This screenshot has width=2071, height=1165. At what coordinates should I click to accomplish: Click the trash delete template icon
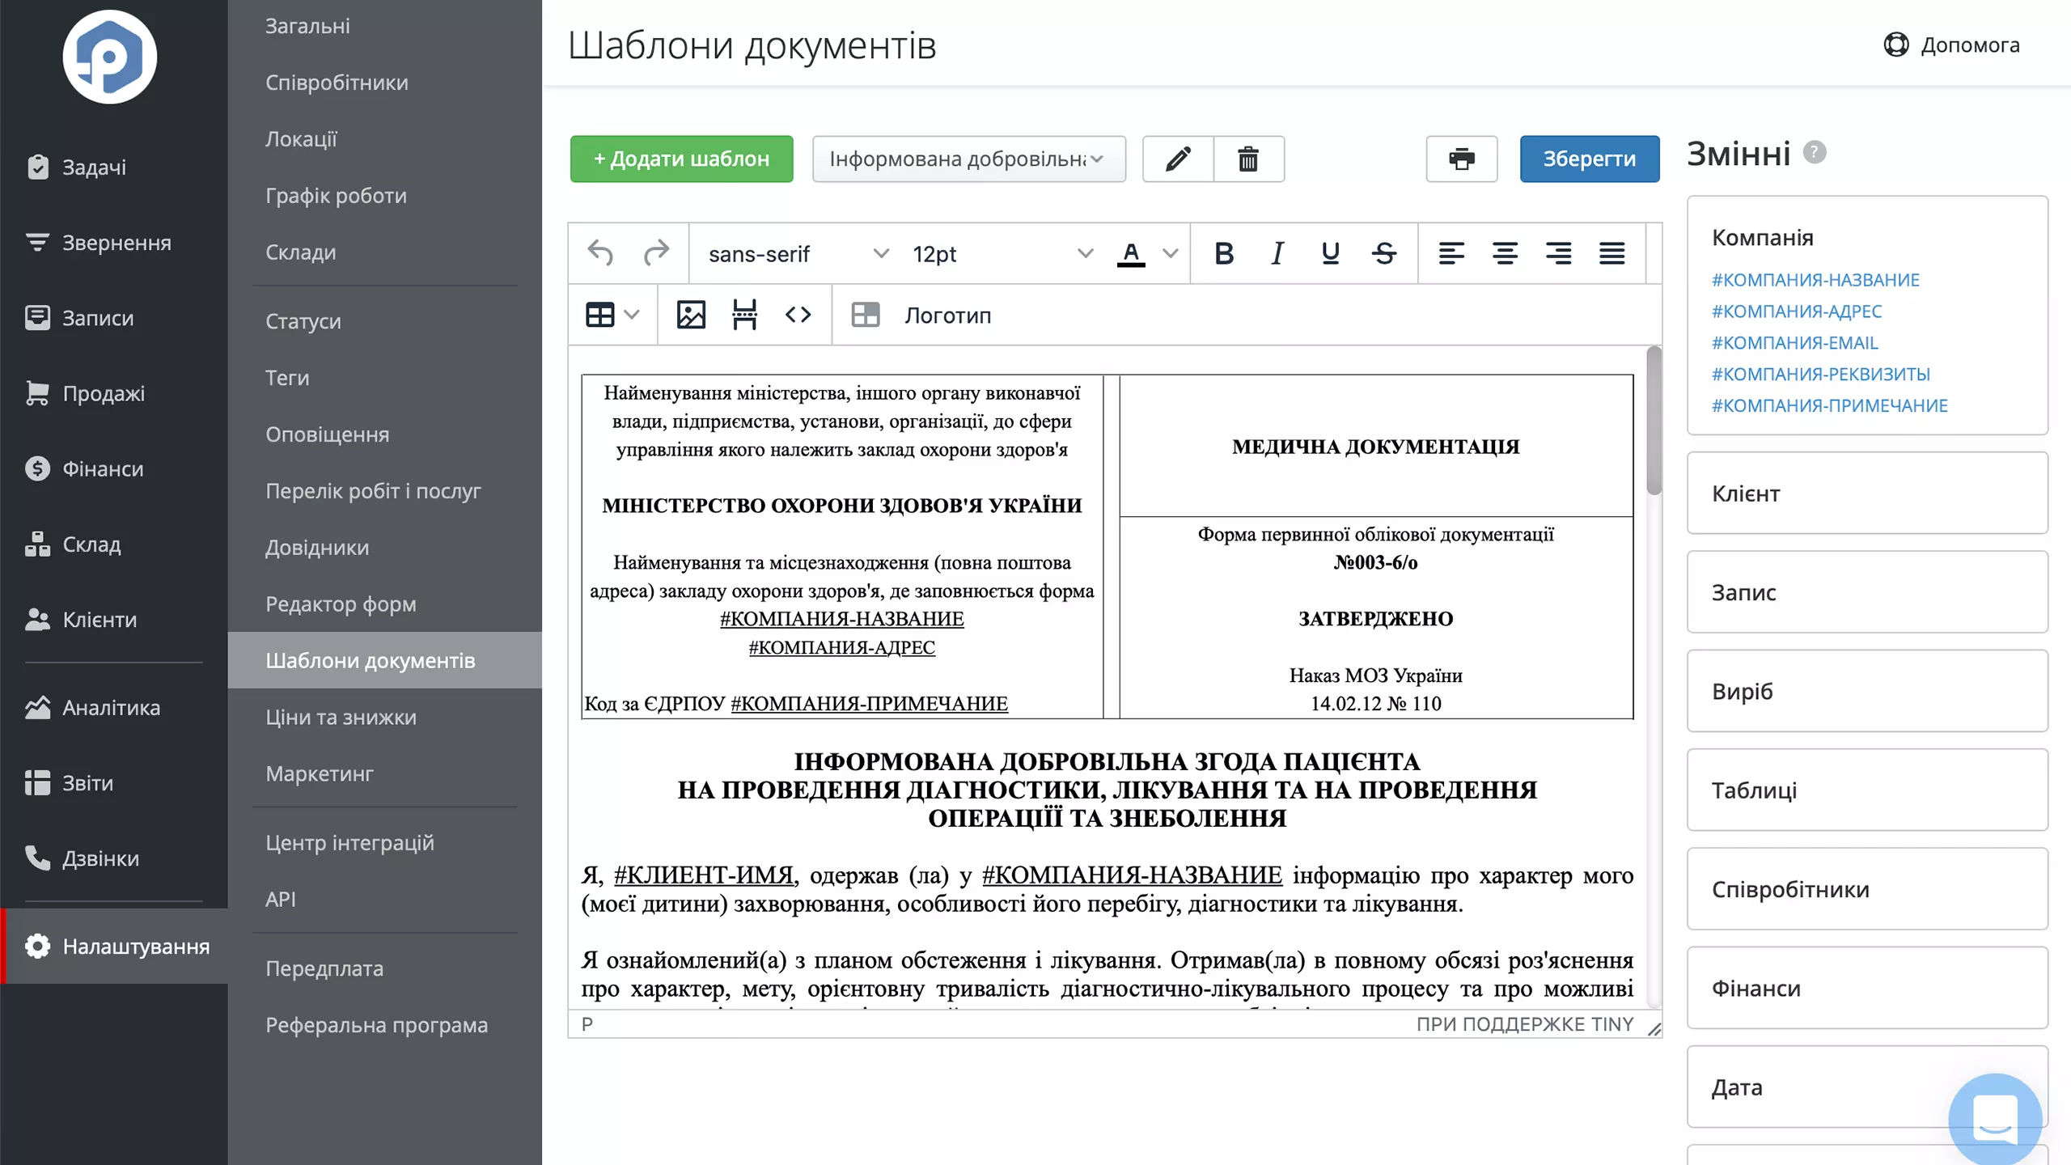(x=1248, y=159)
